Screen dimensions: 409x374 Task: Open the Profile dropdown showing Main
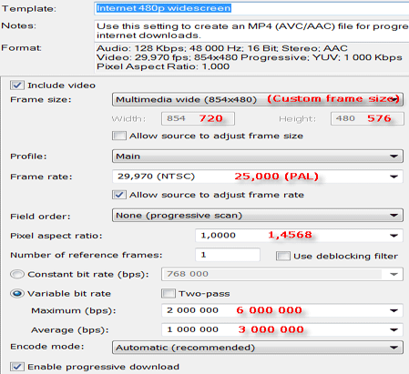click(x=258, y=157)
